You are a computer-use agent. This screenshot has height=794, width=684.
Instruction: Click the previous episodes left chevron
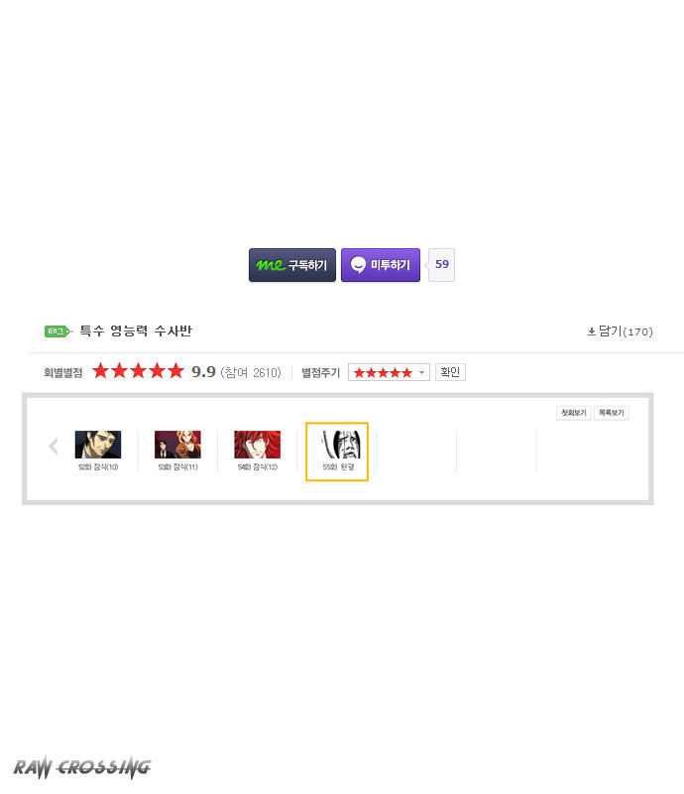pos(54,446)
